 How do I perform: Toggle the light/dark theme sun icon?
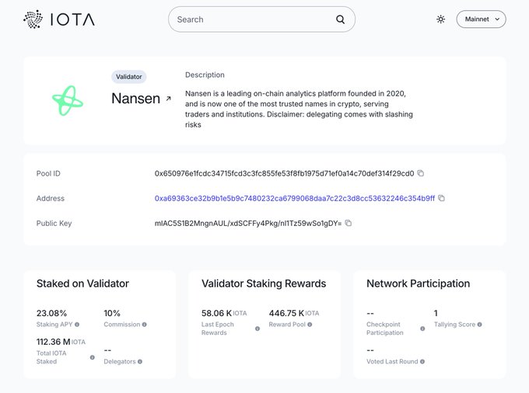(x=441, y=19)
